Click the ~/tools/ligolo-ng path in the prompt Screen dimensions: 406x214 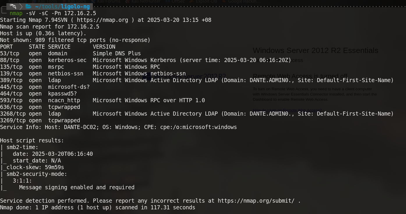point(62,6)
